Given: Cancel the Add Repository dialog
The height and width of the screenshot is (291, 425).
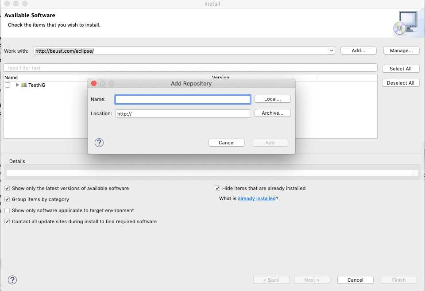Looking at the screenshot, I should point(227,143).
